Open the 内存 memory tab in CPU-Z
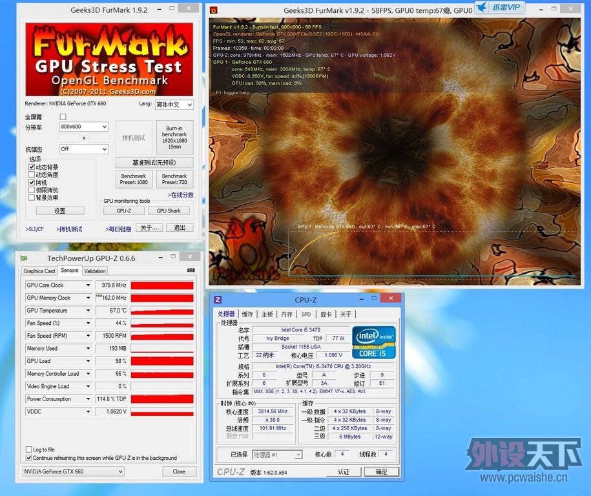Screen dimensions: 591x496 pos(287,314)
